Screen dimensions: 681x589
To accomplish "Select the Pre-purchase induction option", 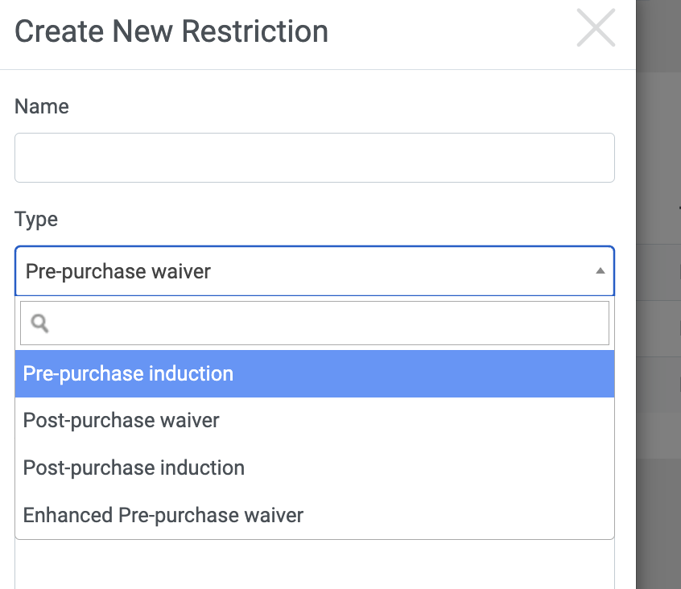I will click(x=128, y=373).
